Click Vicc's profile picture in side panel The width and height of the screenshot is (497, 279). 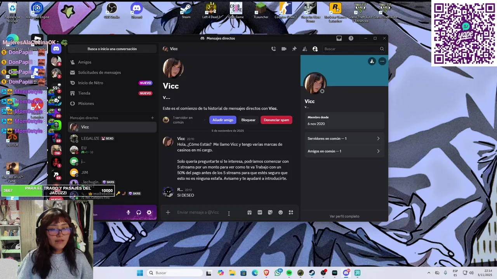(315, 83)
